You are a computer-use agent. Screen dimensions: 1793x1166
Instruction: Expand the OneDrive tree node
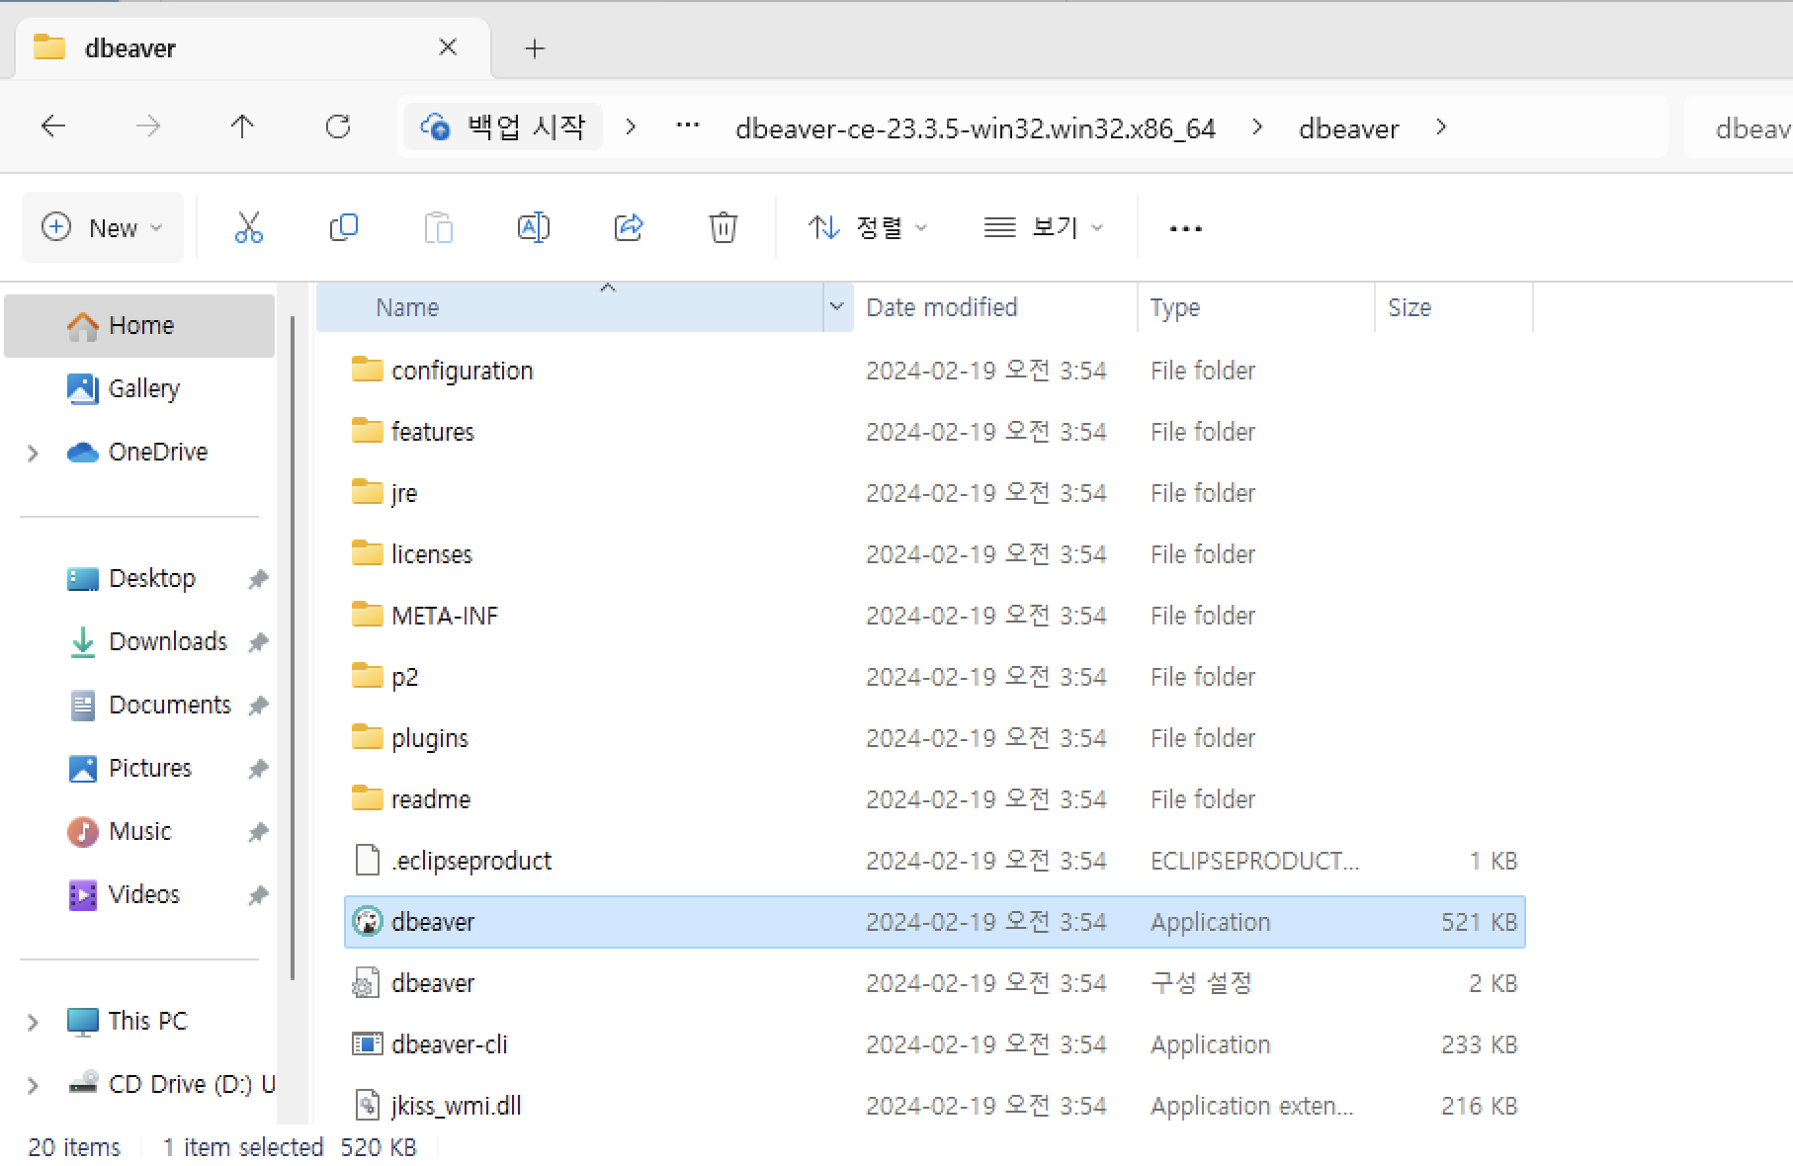point(33,453)
